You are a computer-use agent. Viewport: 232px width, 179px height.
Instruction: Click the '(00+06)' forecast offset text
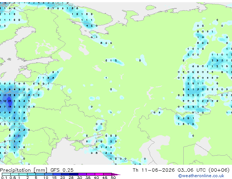point(219,170)
